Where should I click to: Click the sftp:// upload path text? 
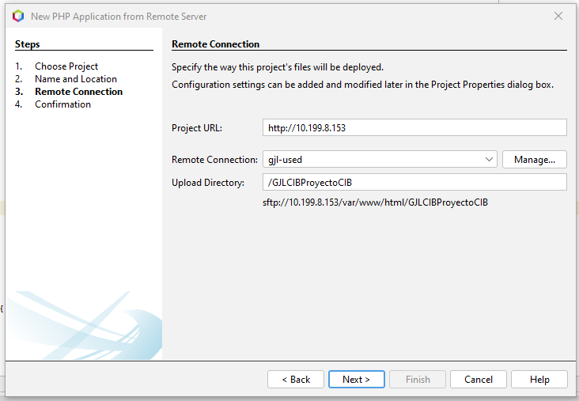(x=375, y=202)
